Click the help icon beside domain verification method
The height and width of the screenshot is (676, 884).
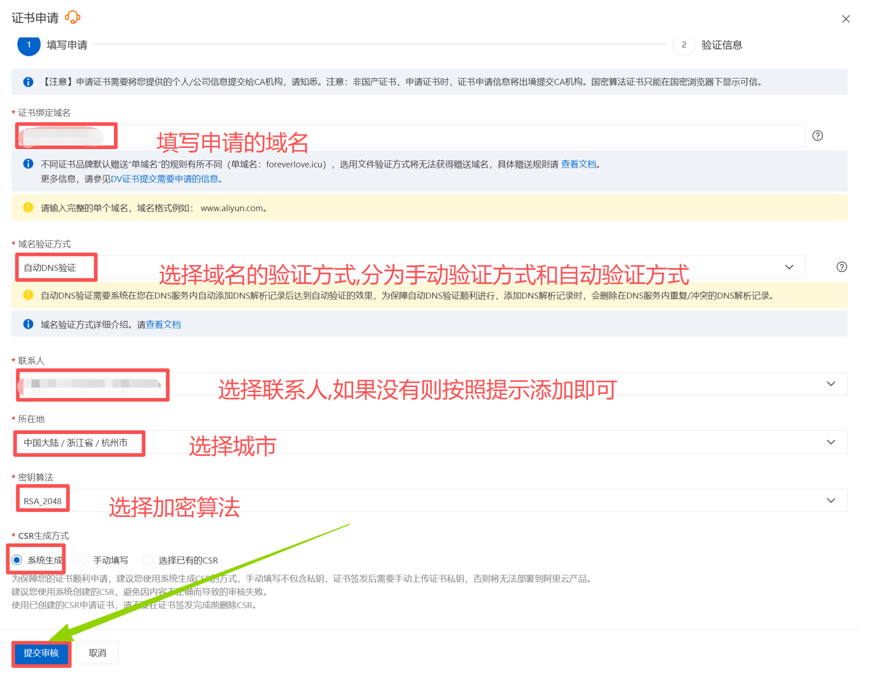click(841, 267)
